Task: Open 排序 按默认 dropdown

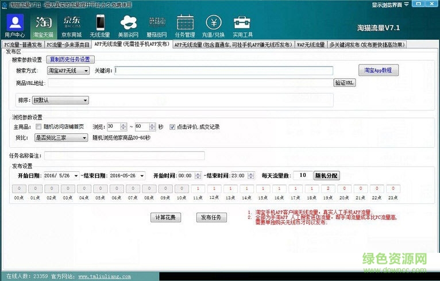Action: 60,100
